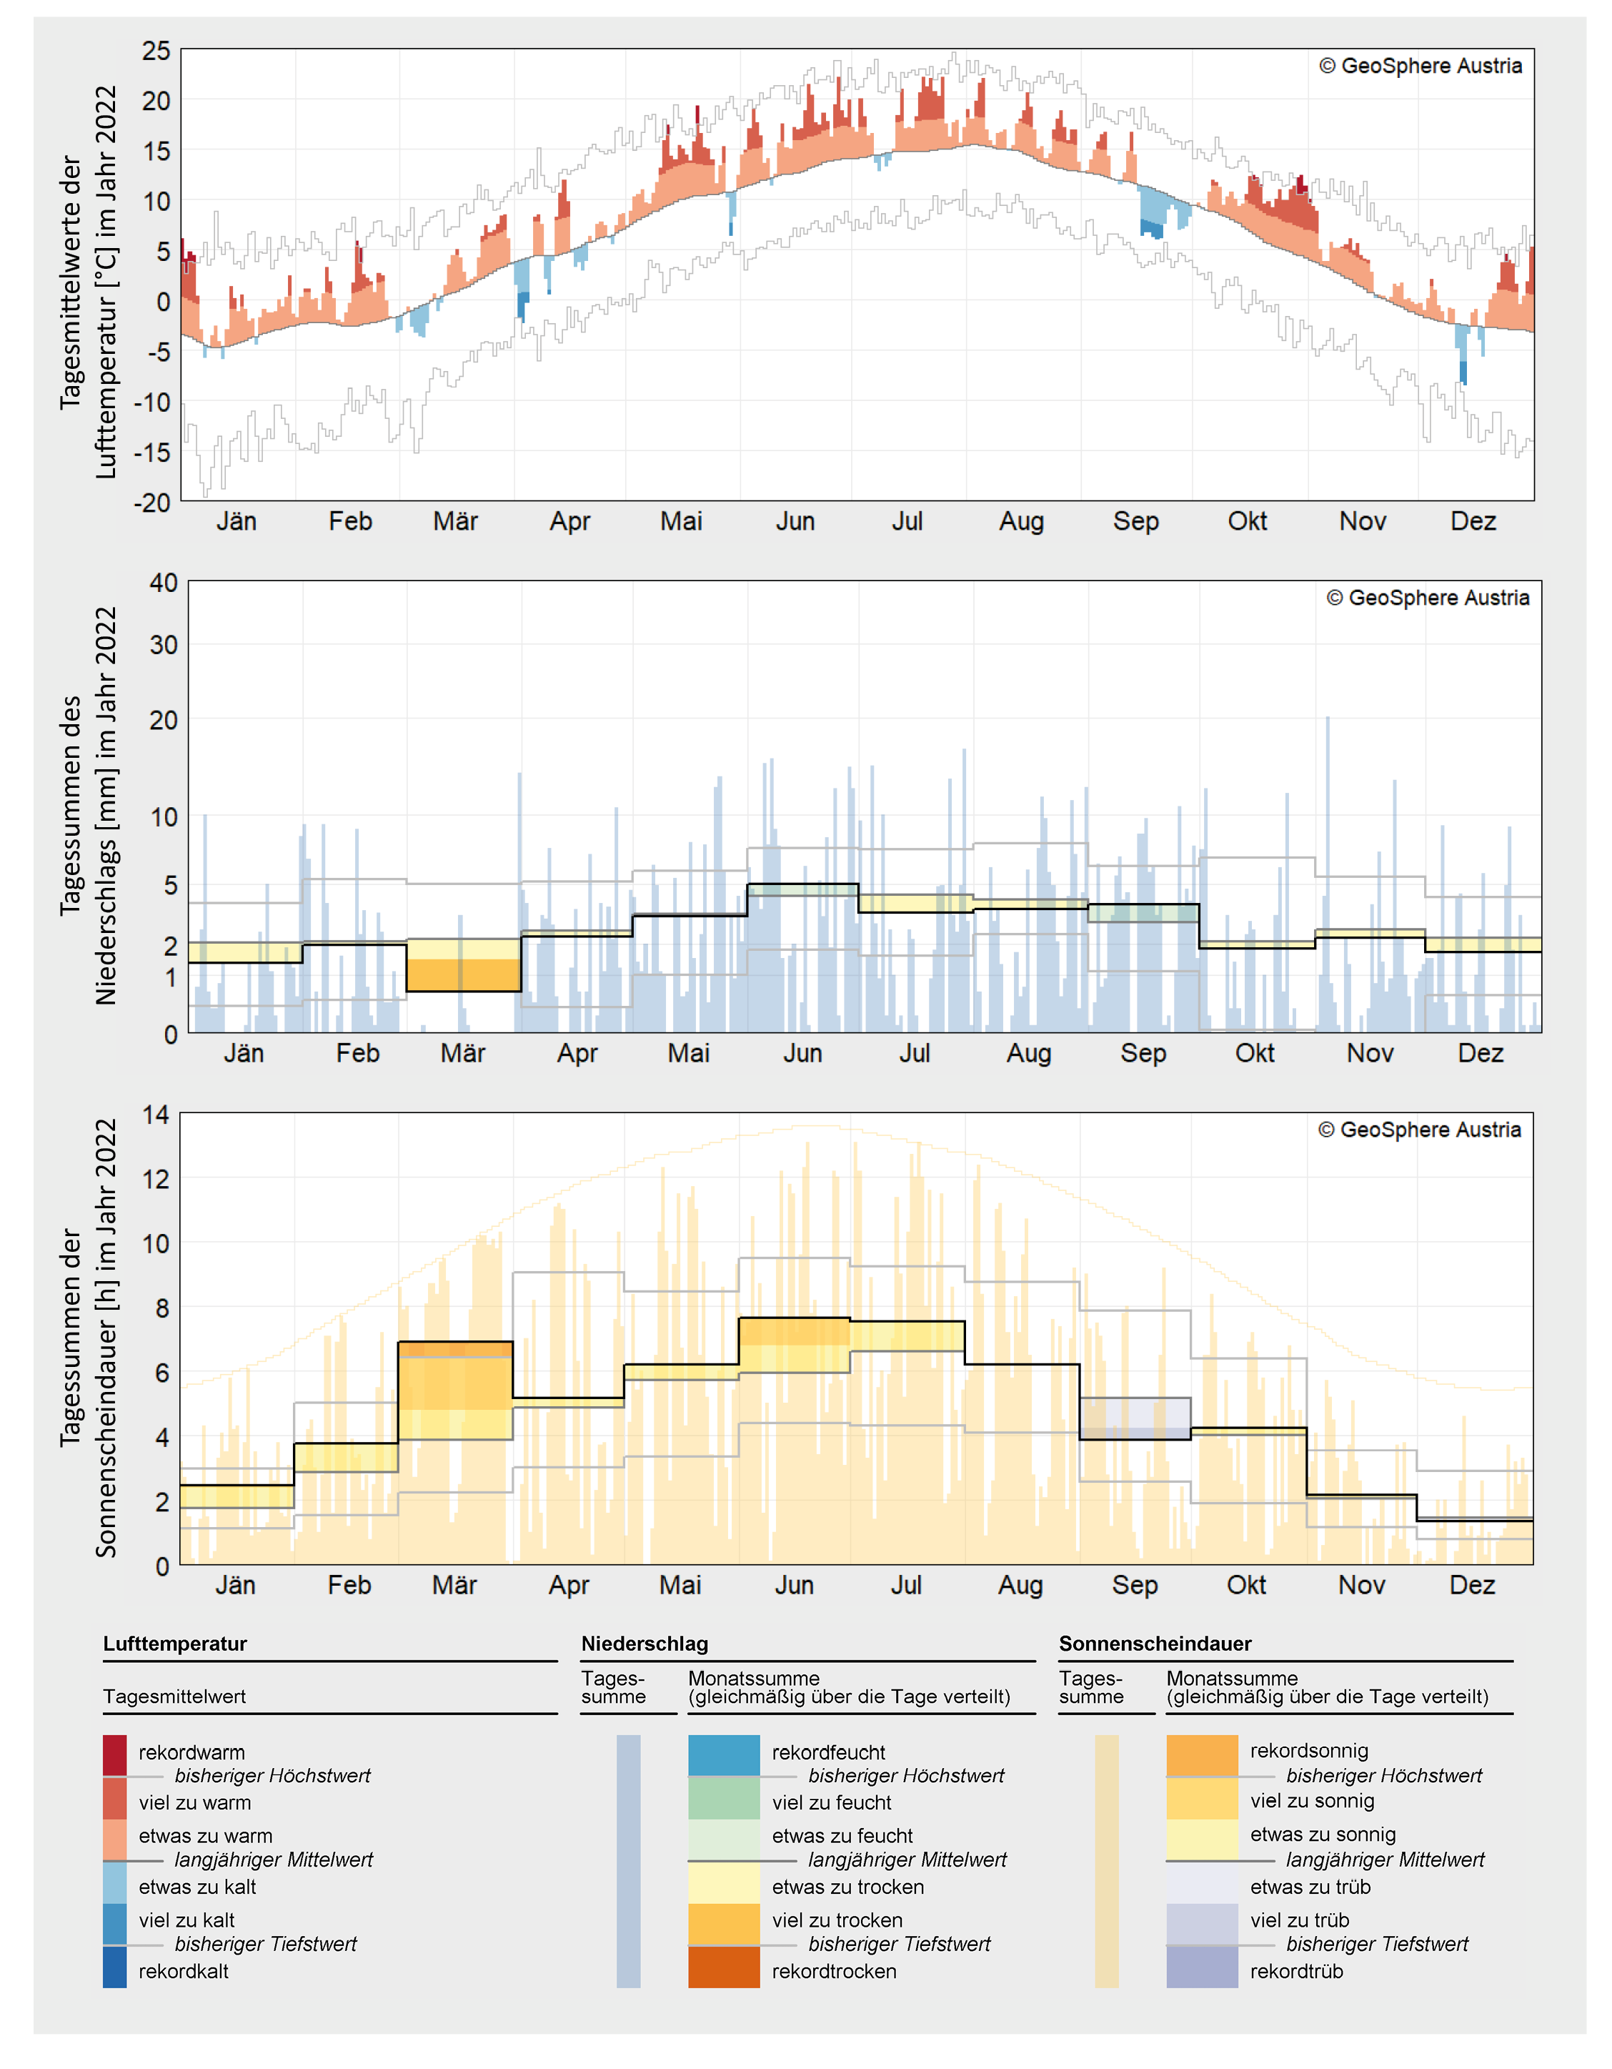Viewport: 1612px width, 2069px height.
Task: Click the Jul label on temperature chart
Action: click(x=907, y=521)
